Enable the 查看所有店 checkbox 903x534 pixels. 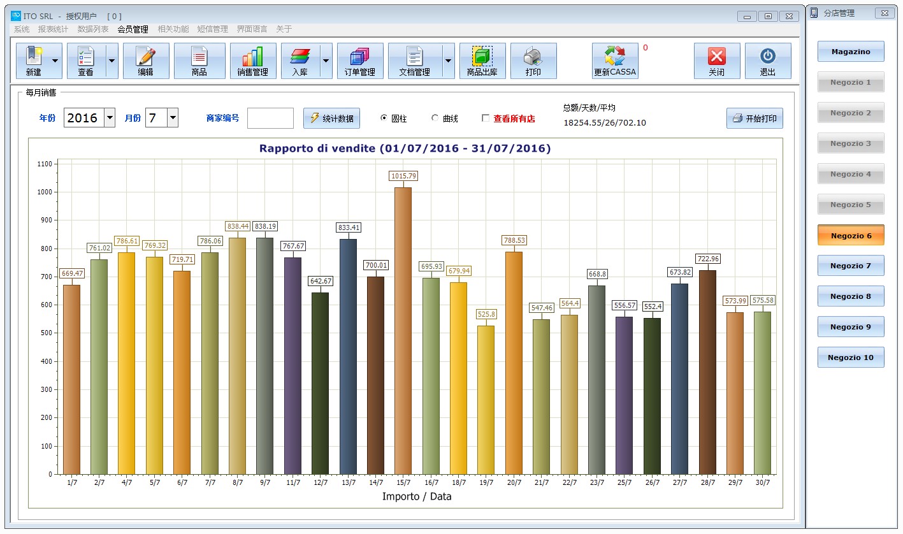tap(486, 118)
